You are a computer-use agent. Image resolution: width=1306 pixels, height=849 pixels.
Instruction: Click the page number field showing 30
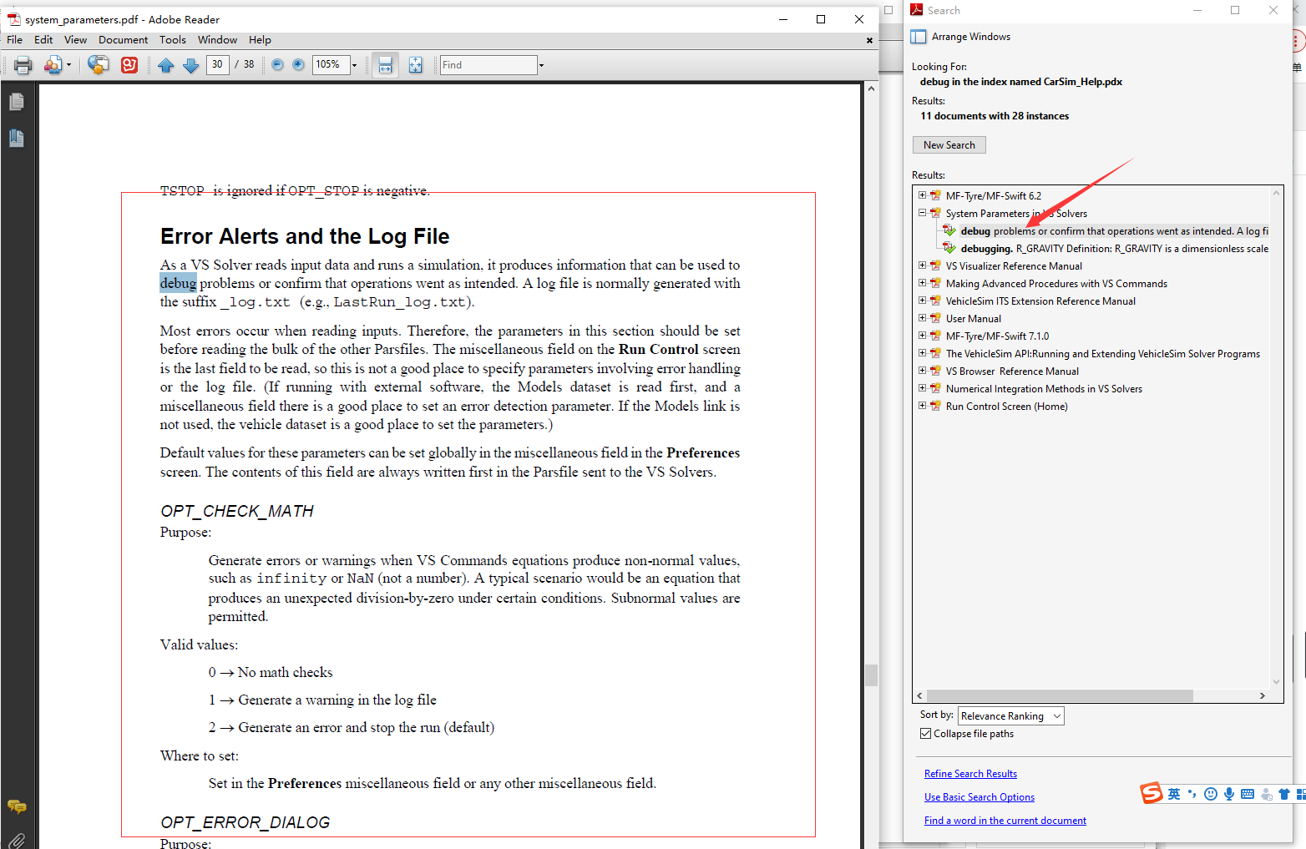[218, 64]
